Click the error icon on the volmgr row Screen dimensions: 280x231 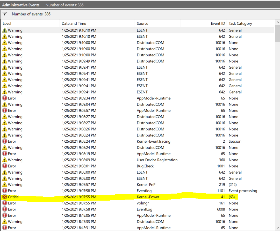(5, 203)
